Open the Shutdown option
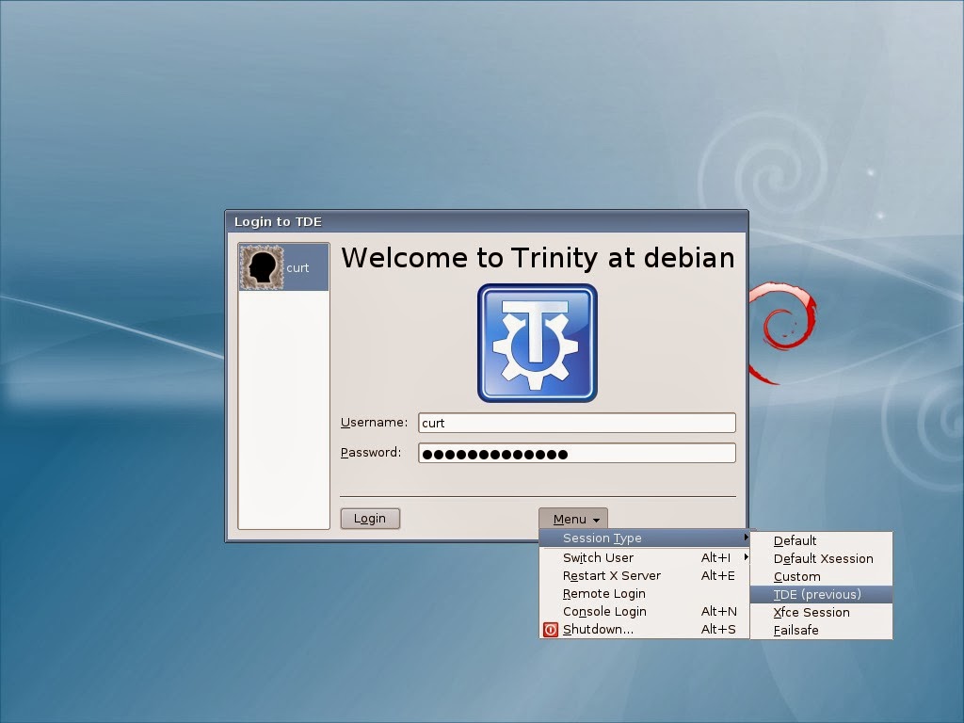This screenshot has width=964, height=723. point(600,629)
